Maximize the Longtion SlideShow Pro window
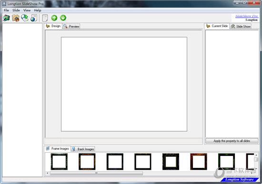The height and width of the screenshot is (184, 262). click(244, 3)
